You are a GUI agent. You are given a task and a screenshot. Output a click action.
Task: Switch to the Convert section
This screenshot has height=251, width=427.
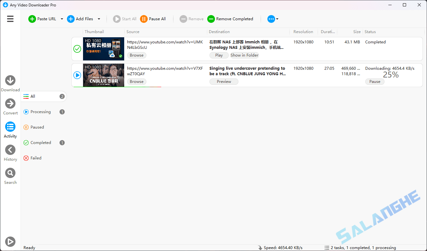point(10,103)
